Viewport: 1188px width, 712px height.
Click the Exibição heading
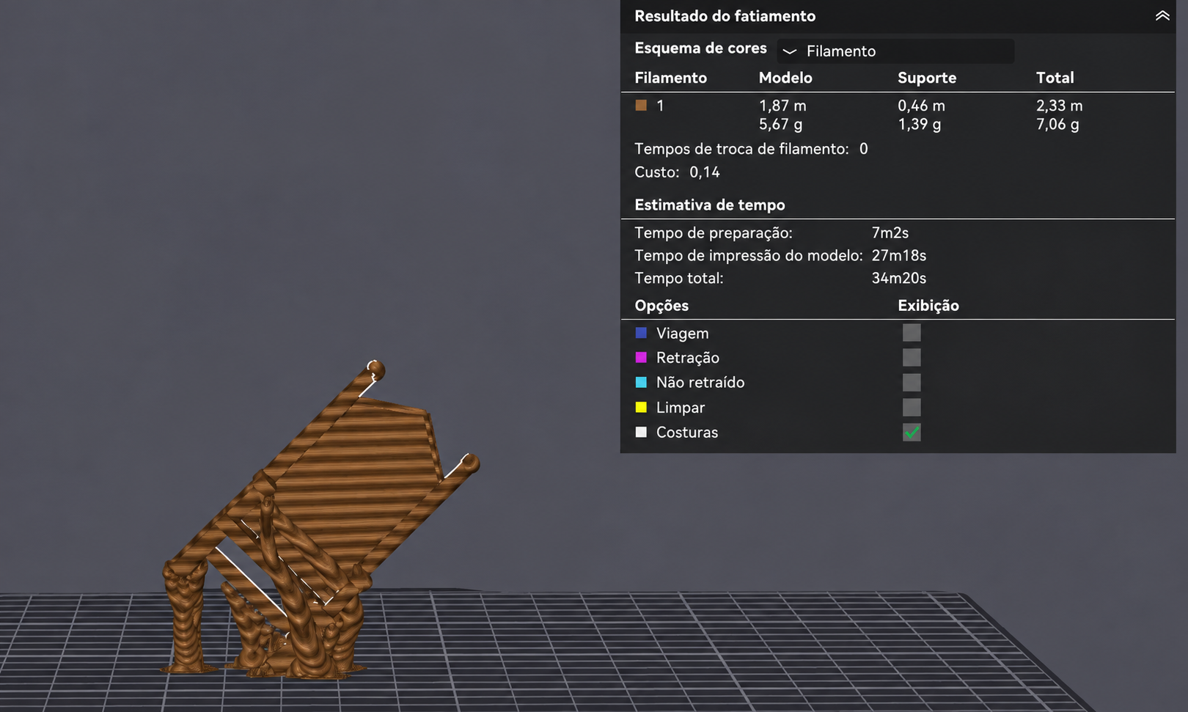tap(928, 306)
